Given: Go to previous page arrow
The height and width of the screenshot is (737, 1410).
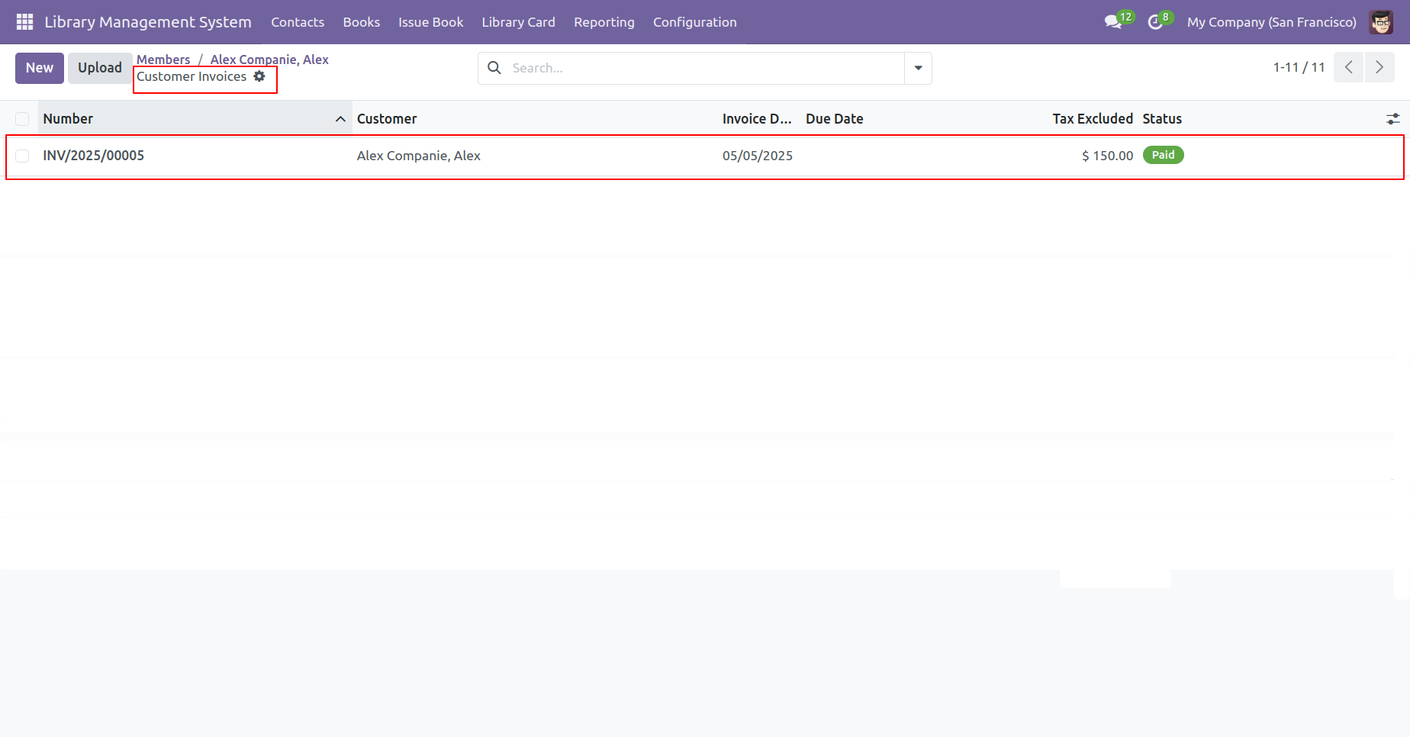Looking at the screenshot, I should [1348, 68].
